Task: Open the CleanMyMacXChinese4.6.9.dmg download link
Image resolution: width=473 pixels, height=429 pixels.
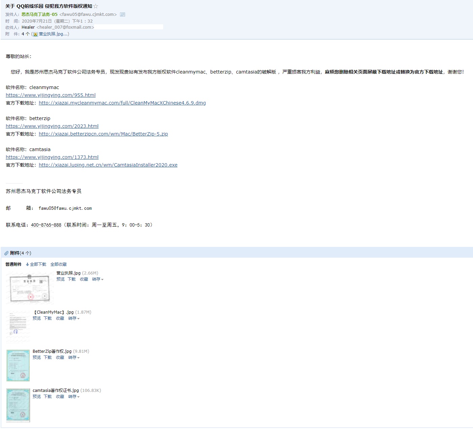Action: pos(122,103)
